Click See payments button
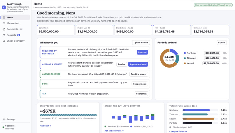This screenshot has width=235, height=133. 140,84
